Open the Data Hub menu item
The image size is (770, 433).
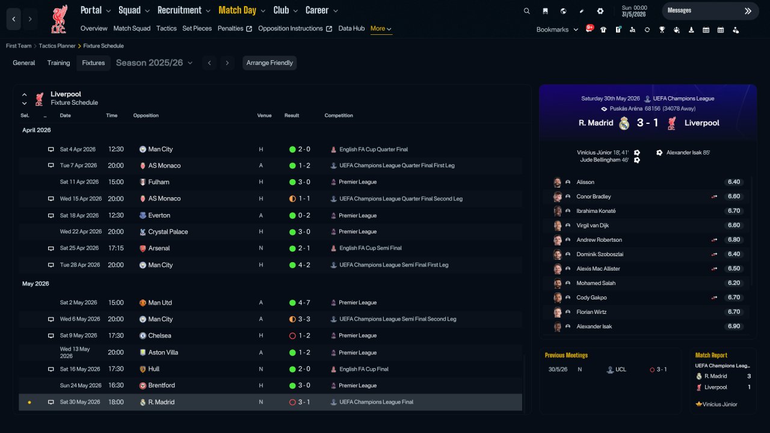[351, 28]
